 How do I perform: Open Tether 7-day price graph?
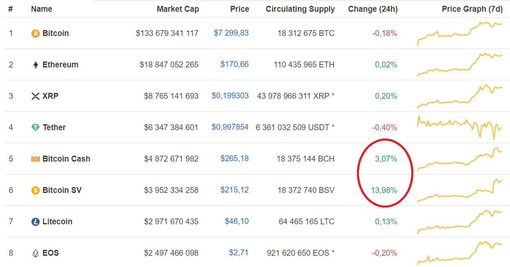tap(459, 126)
